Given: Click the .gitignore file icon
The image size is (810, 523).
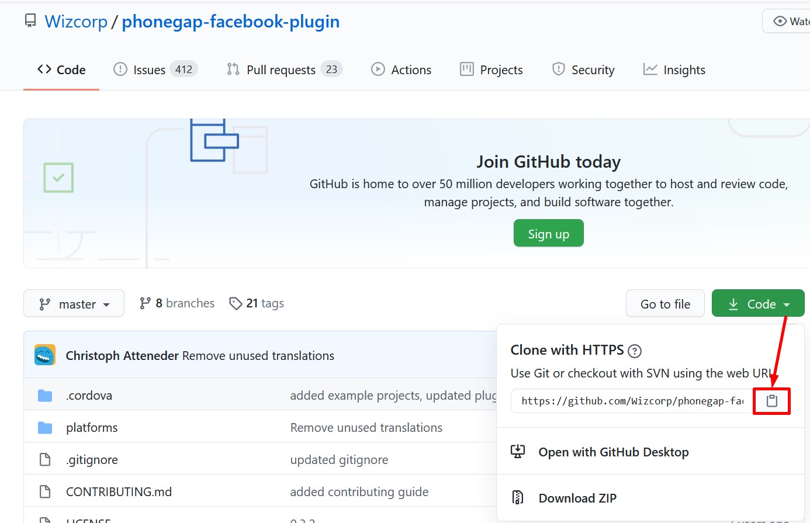Looking at the screenshot, I should point(45,460).
